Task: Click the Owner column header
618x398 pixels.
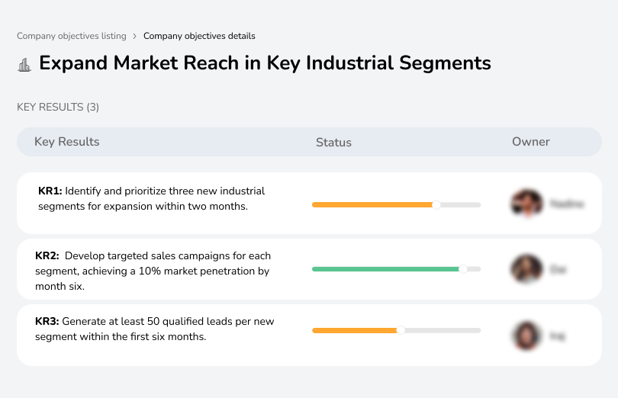Action: (x=530, y=142)
